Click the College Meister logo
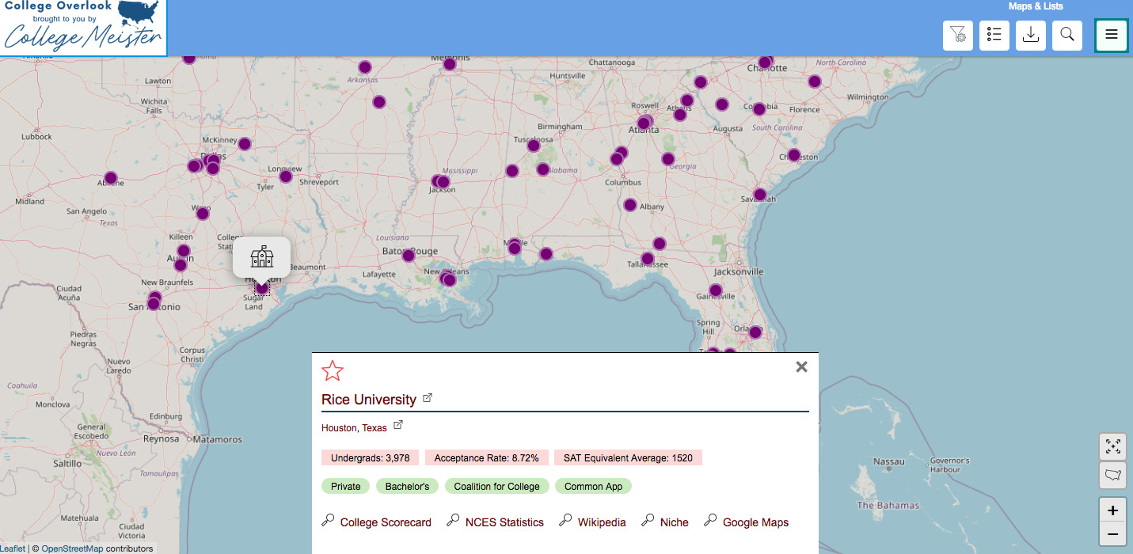The image size is (1133, 554). point(84,28)
